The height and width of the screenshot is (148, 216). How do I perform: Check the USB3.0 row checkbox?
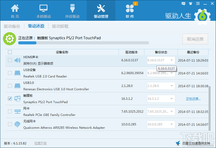pyautogui.click(x=10, y=86)
